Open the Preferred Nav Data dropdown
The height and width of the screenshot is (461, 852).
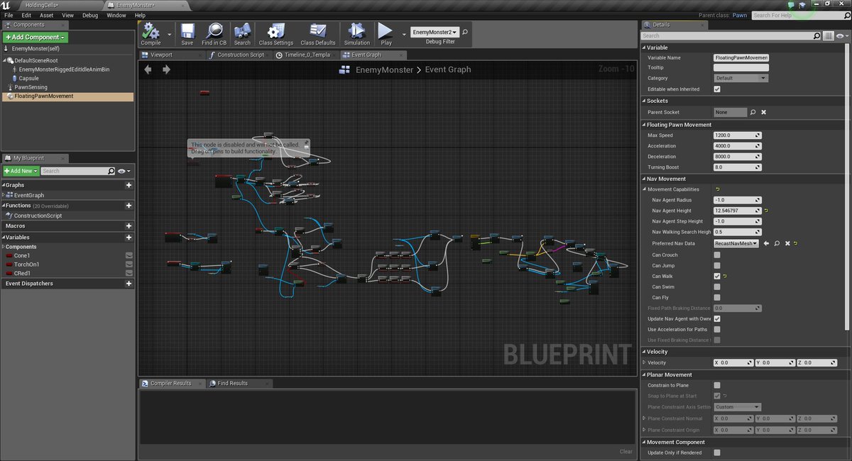(x=735, y=243)
